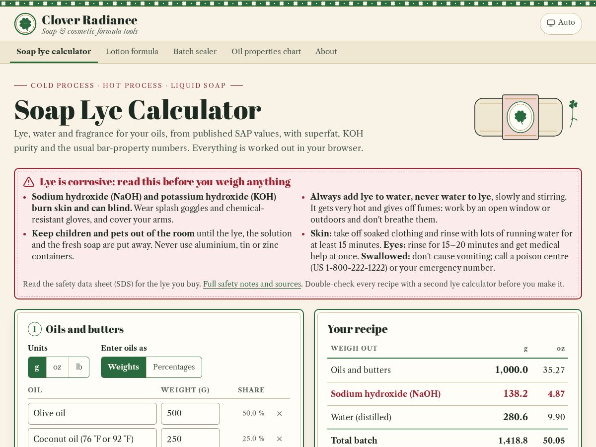Click the Sodium hydroxide (NaOH) row label

pos(385,394)
